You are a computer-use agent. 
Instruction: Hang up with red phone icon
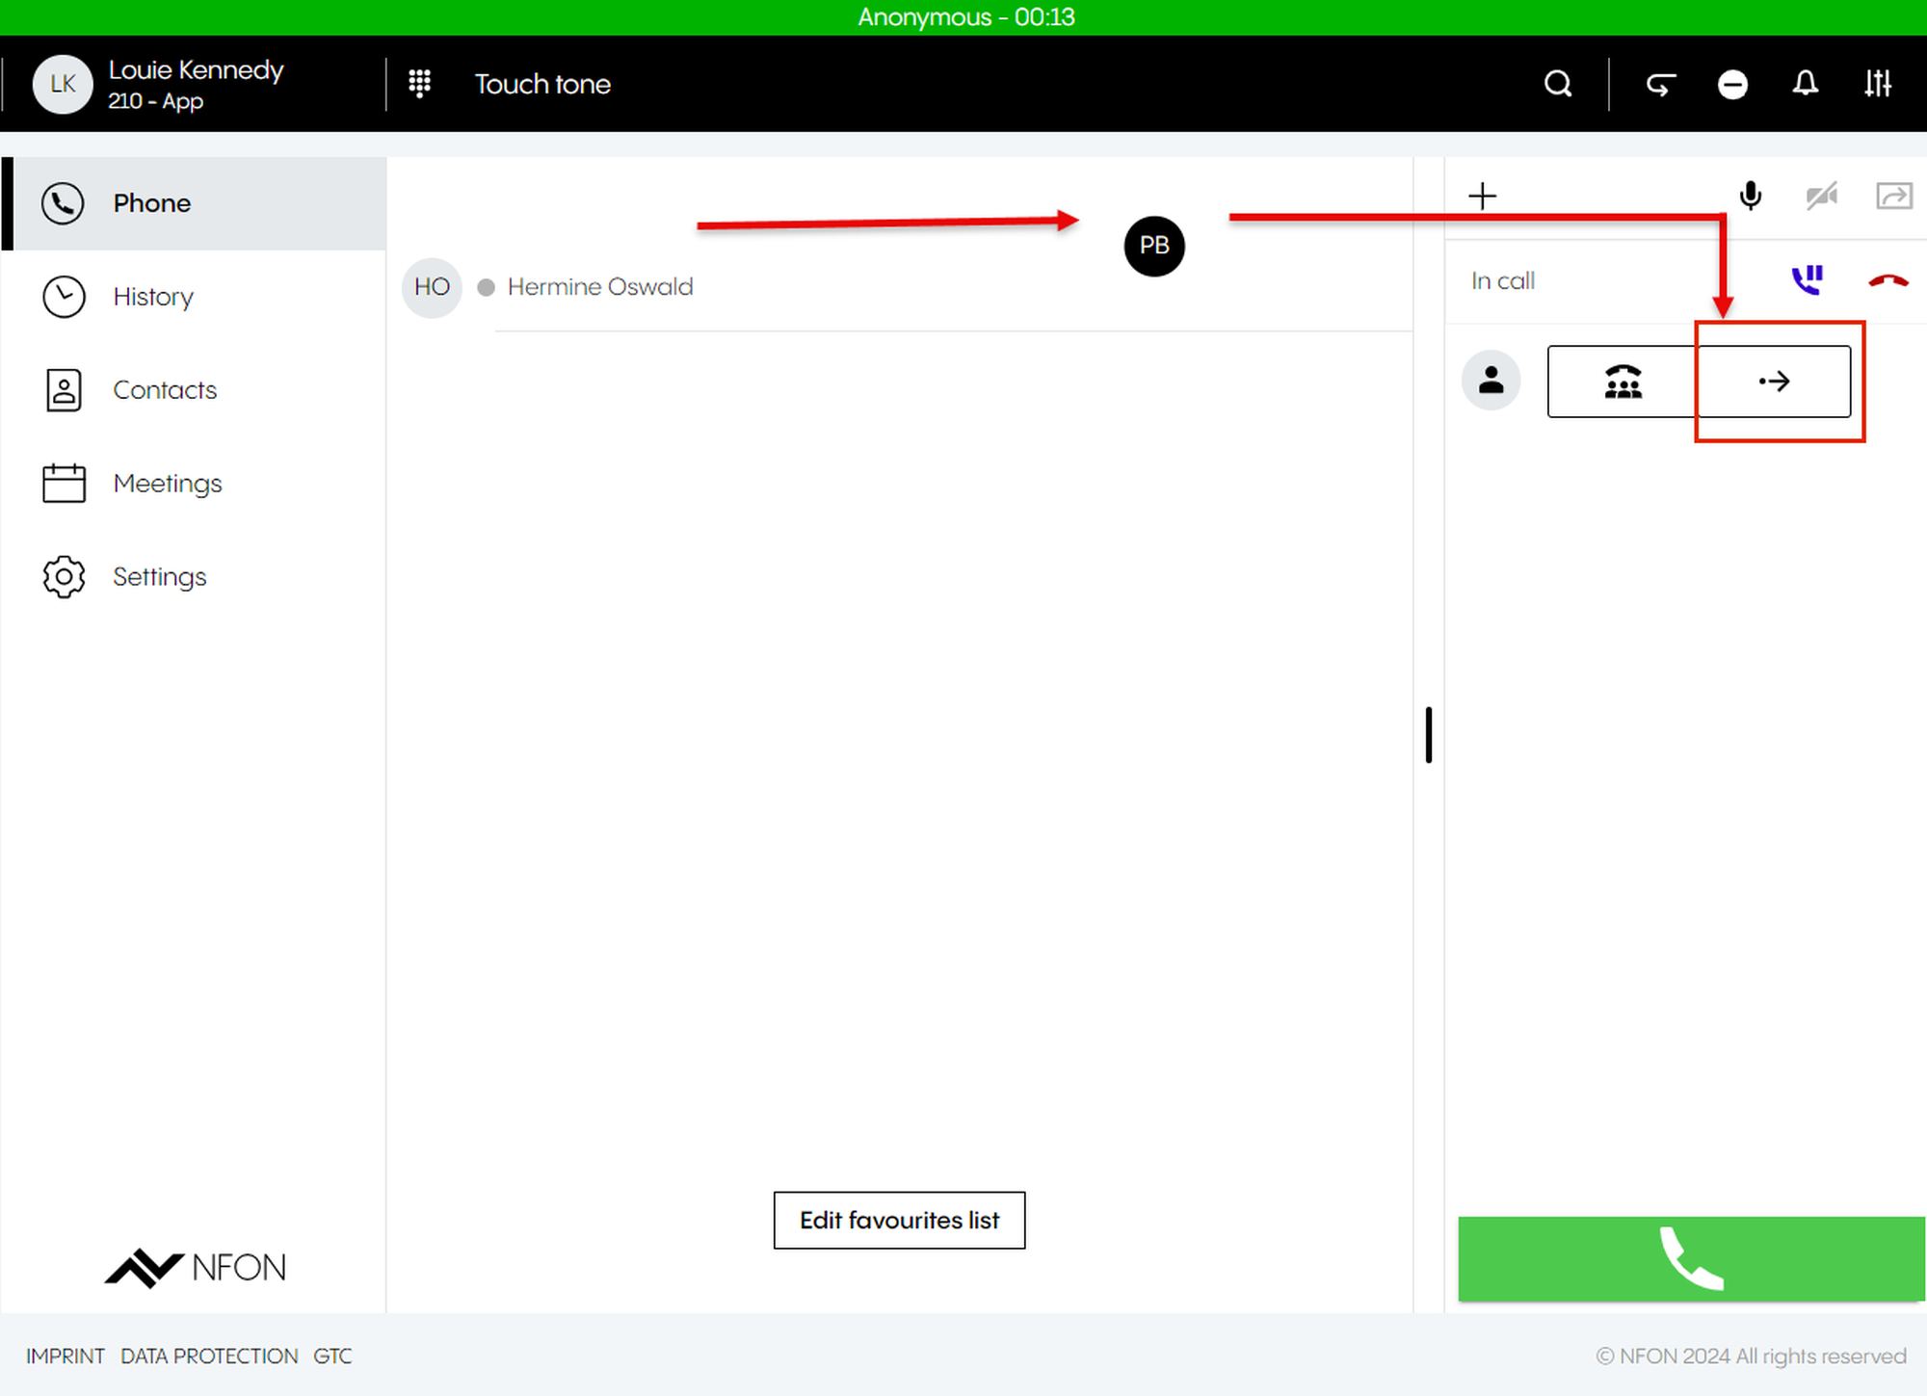click(x=1887, y=280)
